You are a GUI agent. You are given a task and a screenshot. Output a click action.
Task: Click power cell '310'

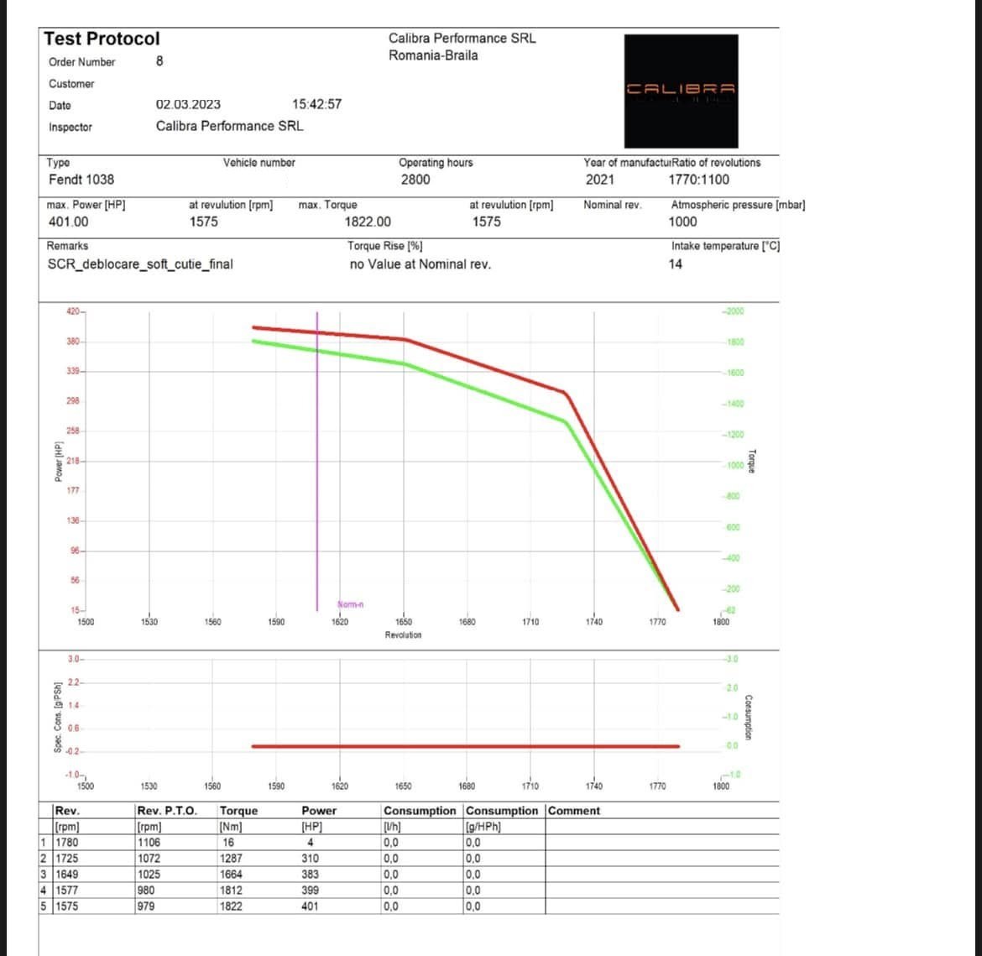point(310,859)
